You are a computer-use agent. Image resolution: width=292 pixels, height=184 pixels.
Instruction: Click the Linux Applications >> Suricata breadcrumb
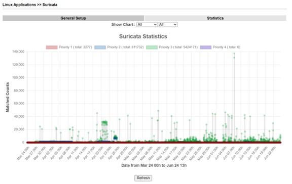tap(30, 5)
